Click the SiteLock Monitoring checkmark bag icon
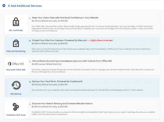This screenshot has height=122, width=164. pos(16,43)
